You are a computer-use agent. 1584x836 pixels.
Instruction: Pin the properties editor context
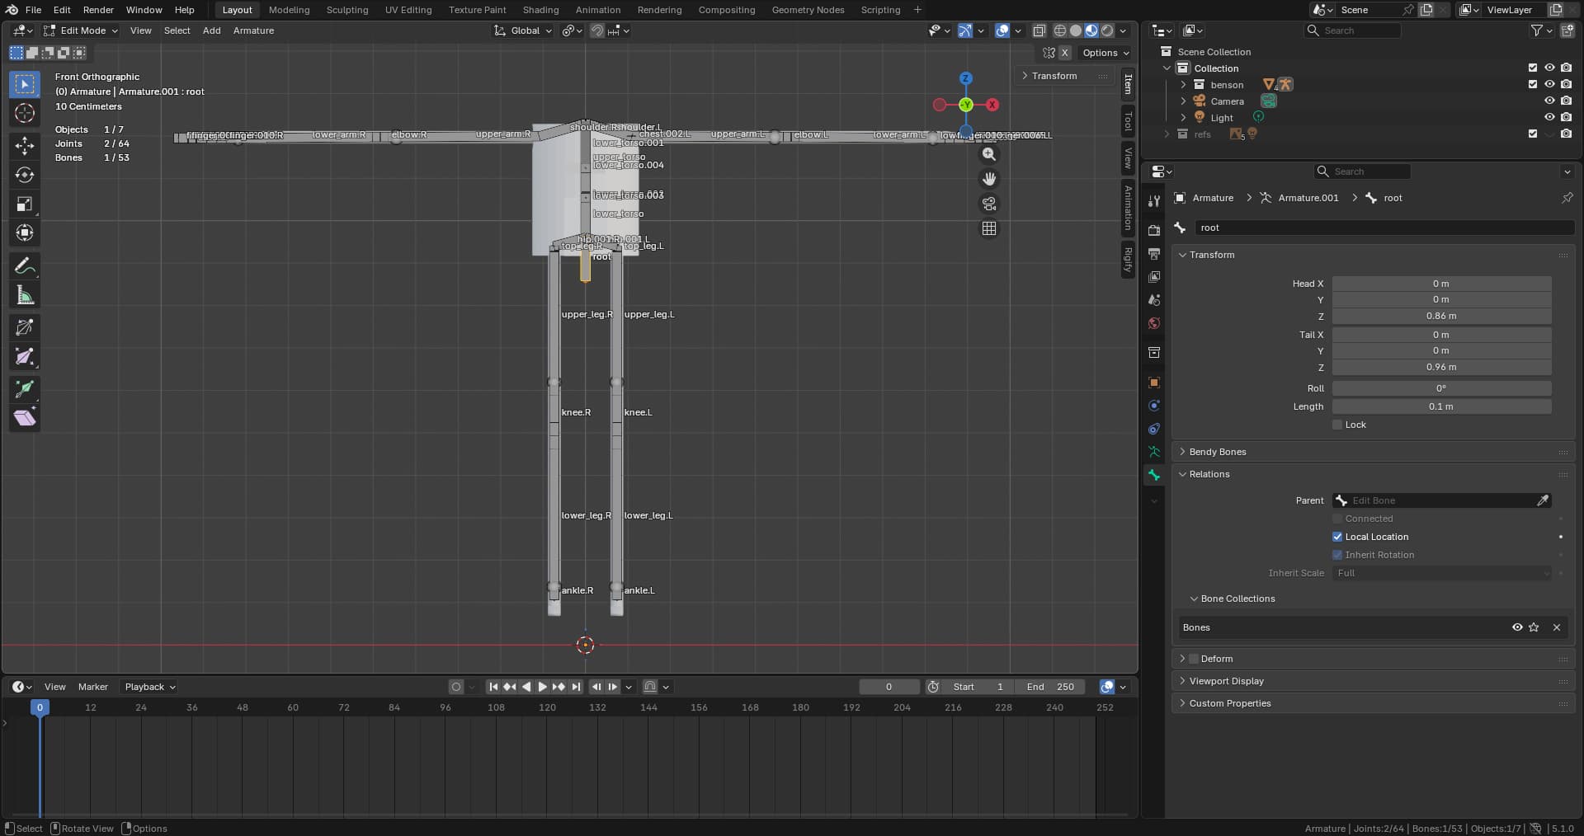click(1567, 198)
